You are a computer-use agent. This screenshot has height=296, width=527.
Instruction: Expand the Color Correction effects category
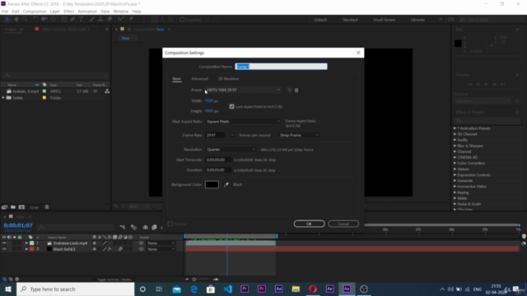pyautogui.click(x=455, y=163)
